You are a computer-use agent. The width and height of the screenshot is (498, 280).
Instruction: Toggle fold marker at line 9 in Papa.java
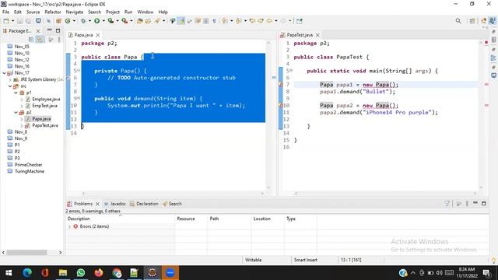pyautogui.click(x=78, y=98)
